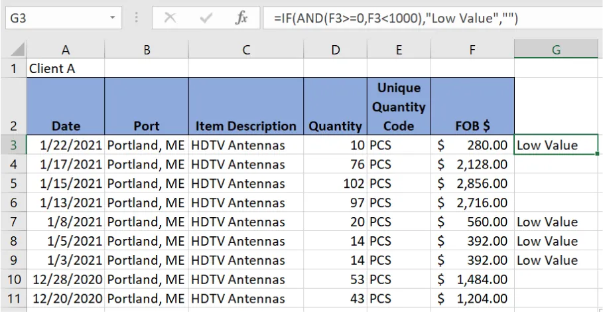Click the Cancel X icon in formula bar
Viewport: 603px width, 312px height.
(170, 18)
